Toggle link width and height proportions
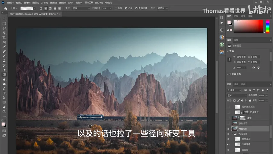 point(229,59)
